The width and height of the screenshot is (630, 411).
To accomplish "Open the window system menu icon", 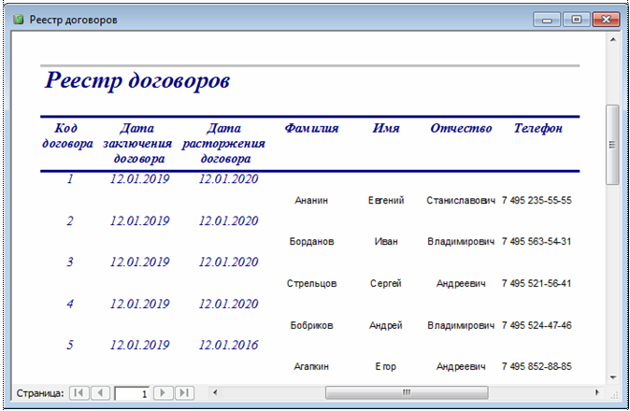I will (18, 19).
